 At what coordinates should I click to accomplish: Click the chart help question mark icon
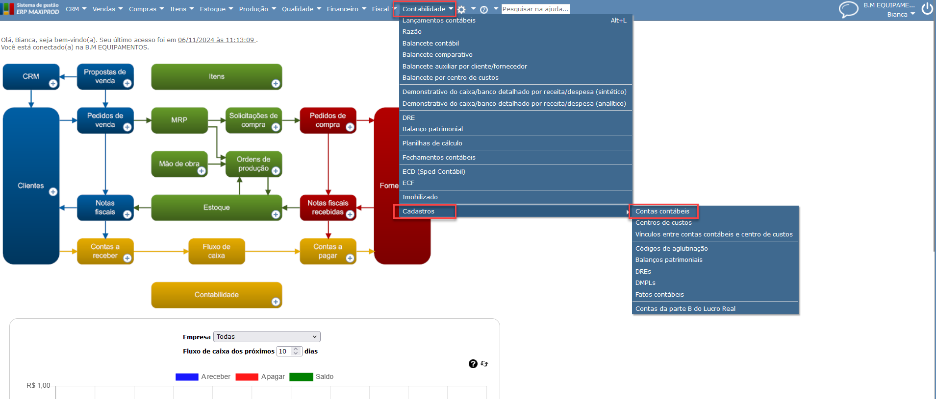tap(473, 364)
